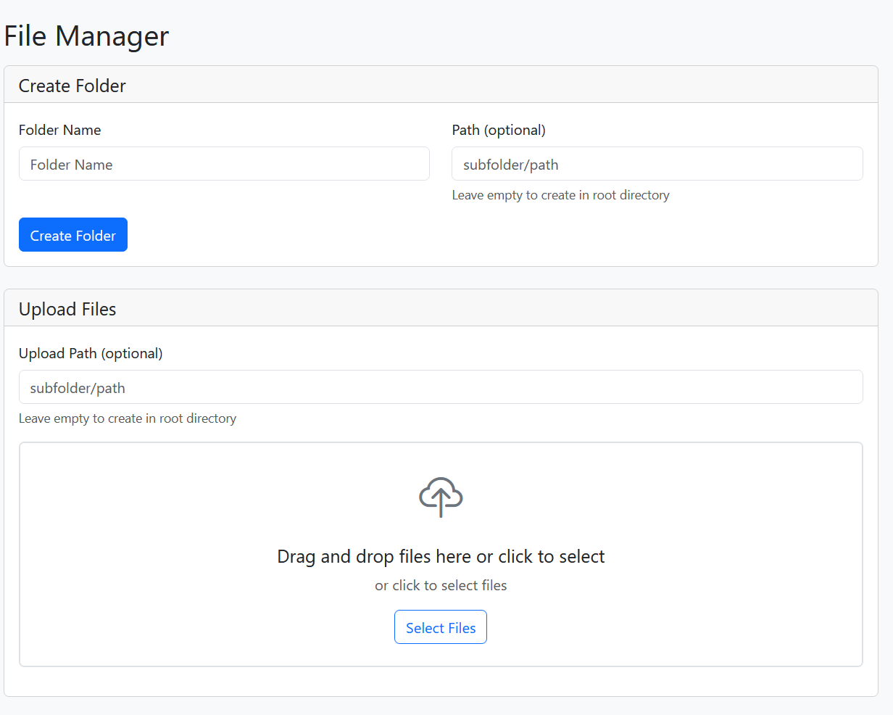Click the Select Files button
Screen dimensions: 893x715
point(440,627)
